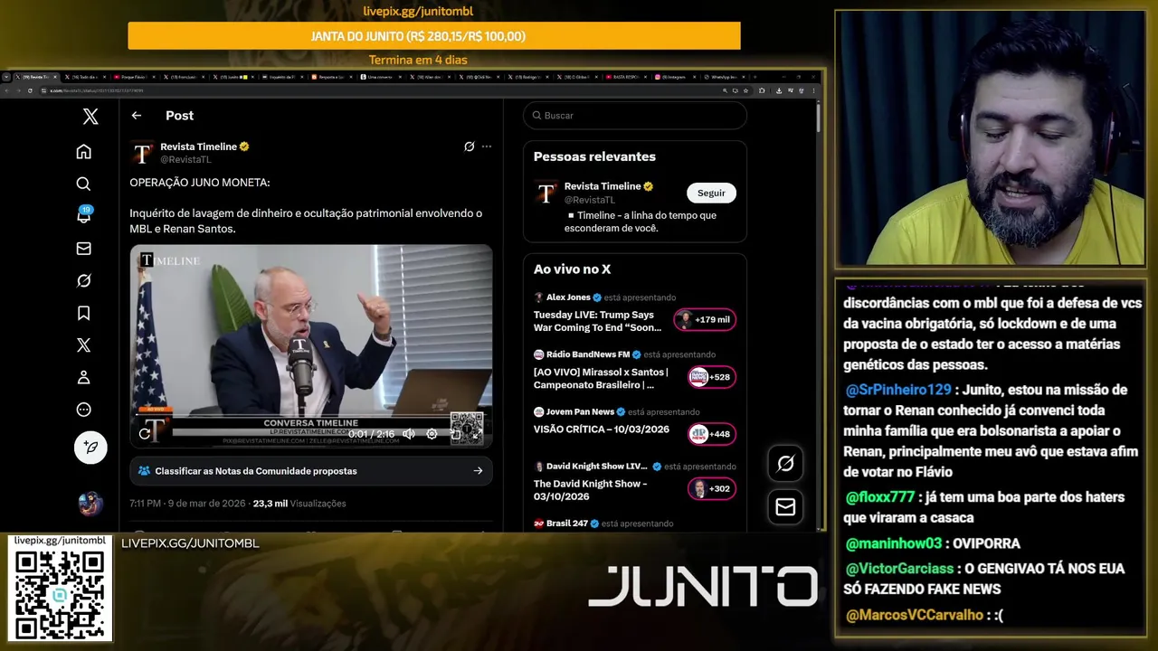The width and height of the screenshot is (1158, 651).
Task: Open Revista Timeline avatar in post header
Action: (x=142, y=152)
